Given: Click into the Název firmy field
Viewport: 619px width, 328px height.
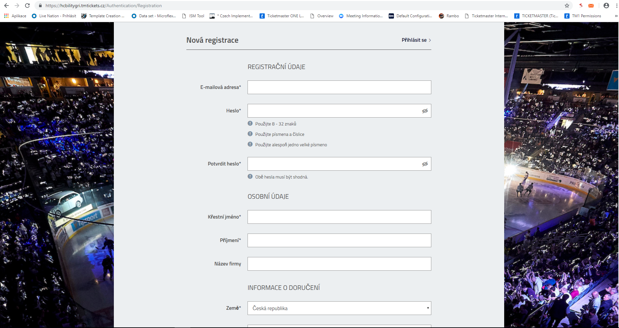Looking at the screenshot, I should tap(339, 264).
